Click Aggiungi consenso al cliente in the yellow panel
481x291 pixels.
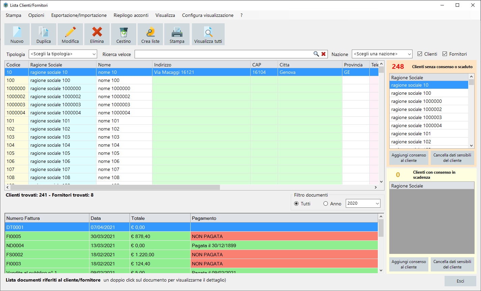tap(408, 264)
